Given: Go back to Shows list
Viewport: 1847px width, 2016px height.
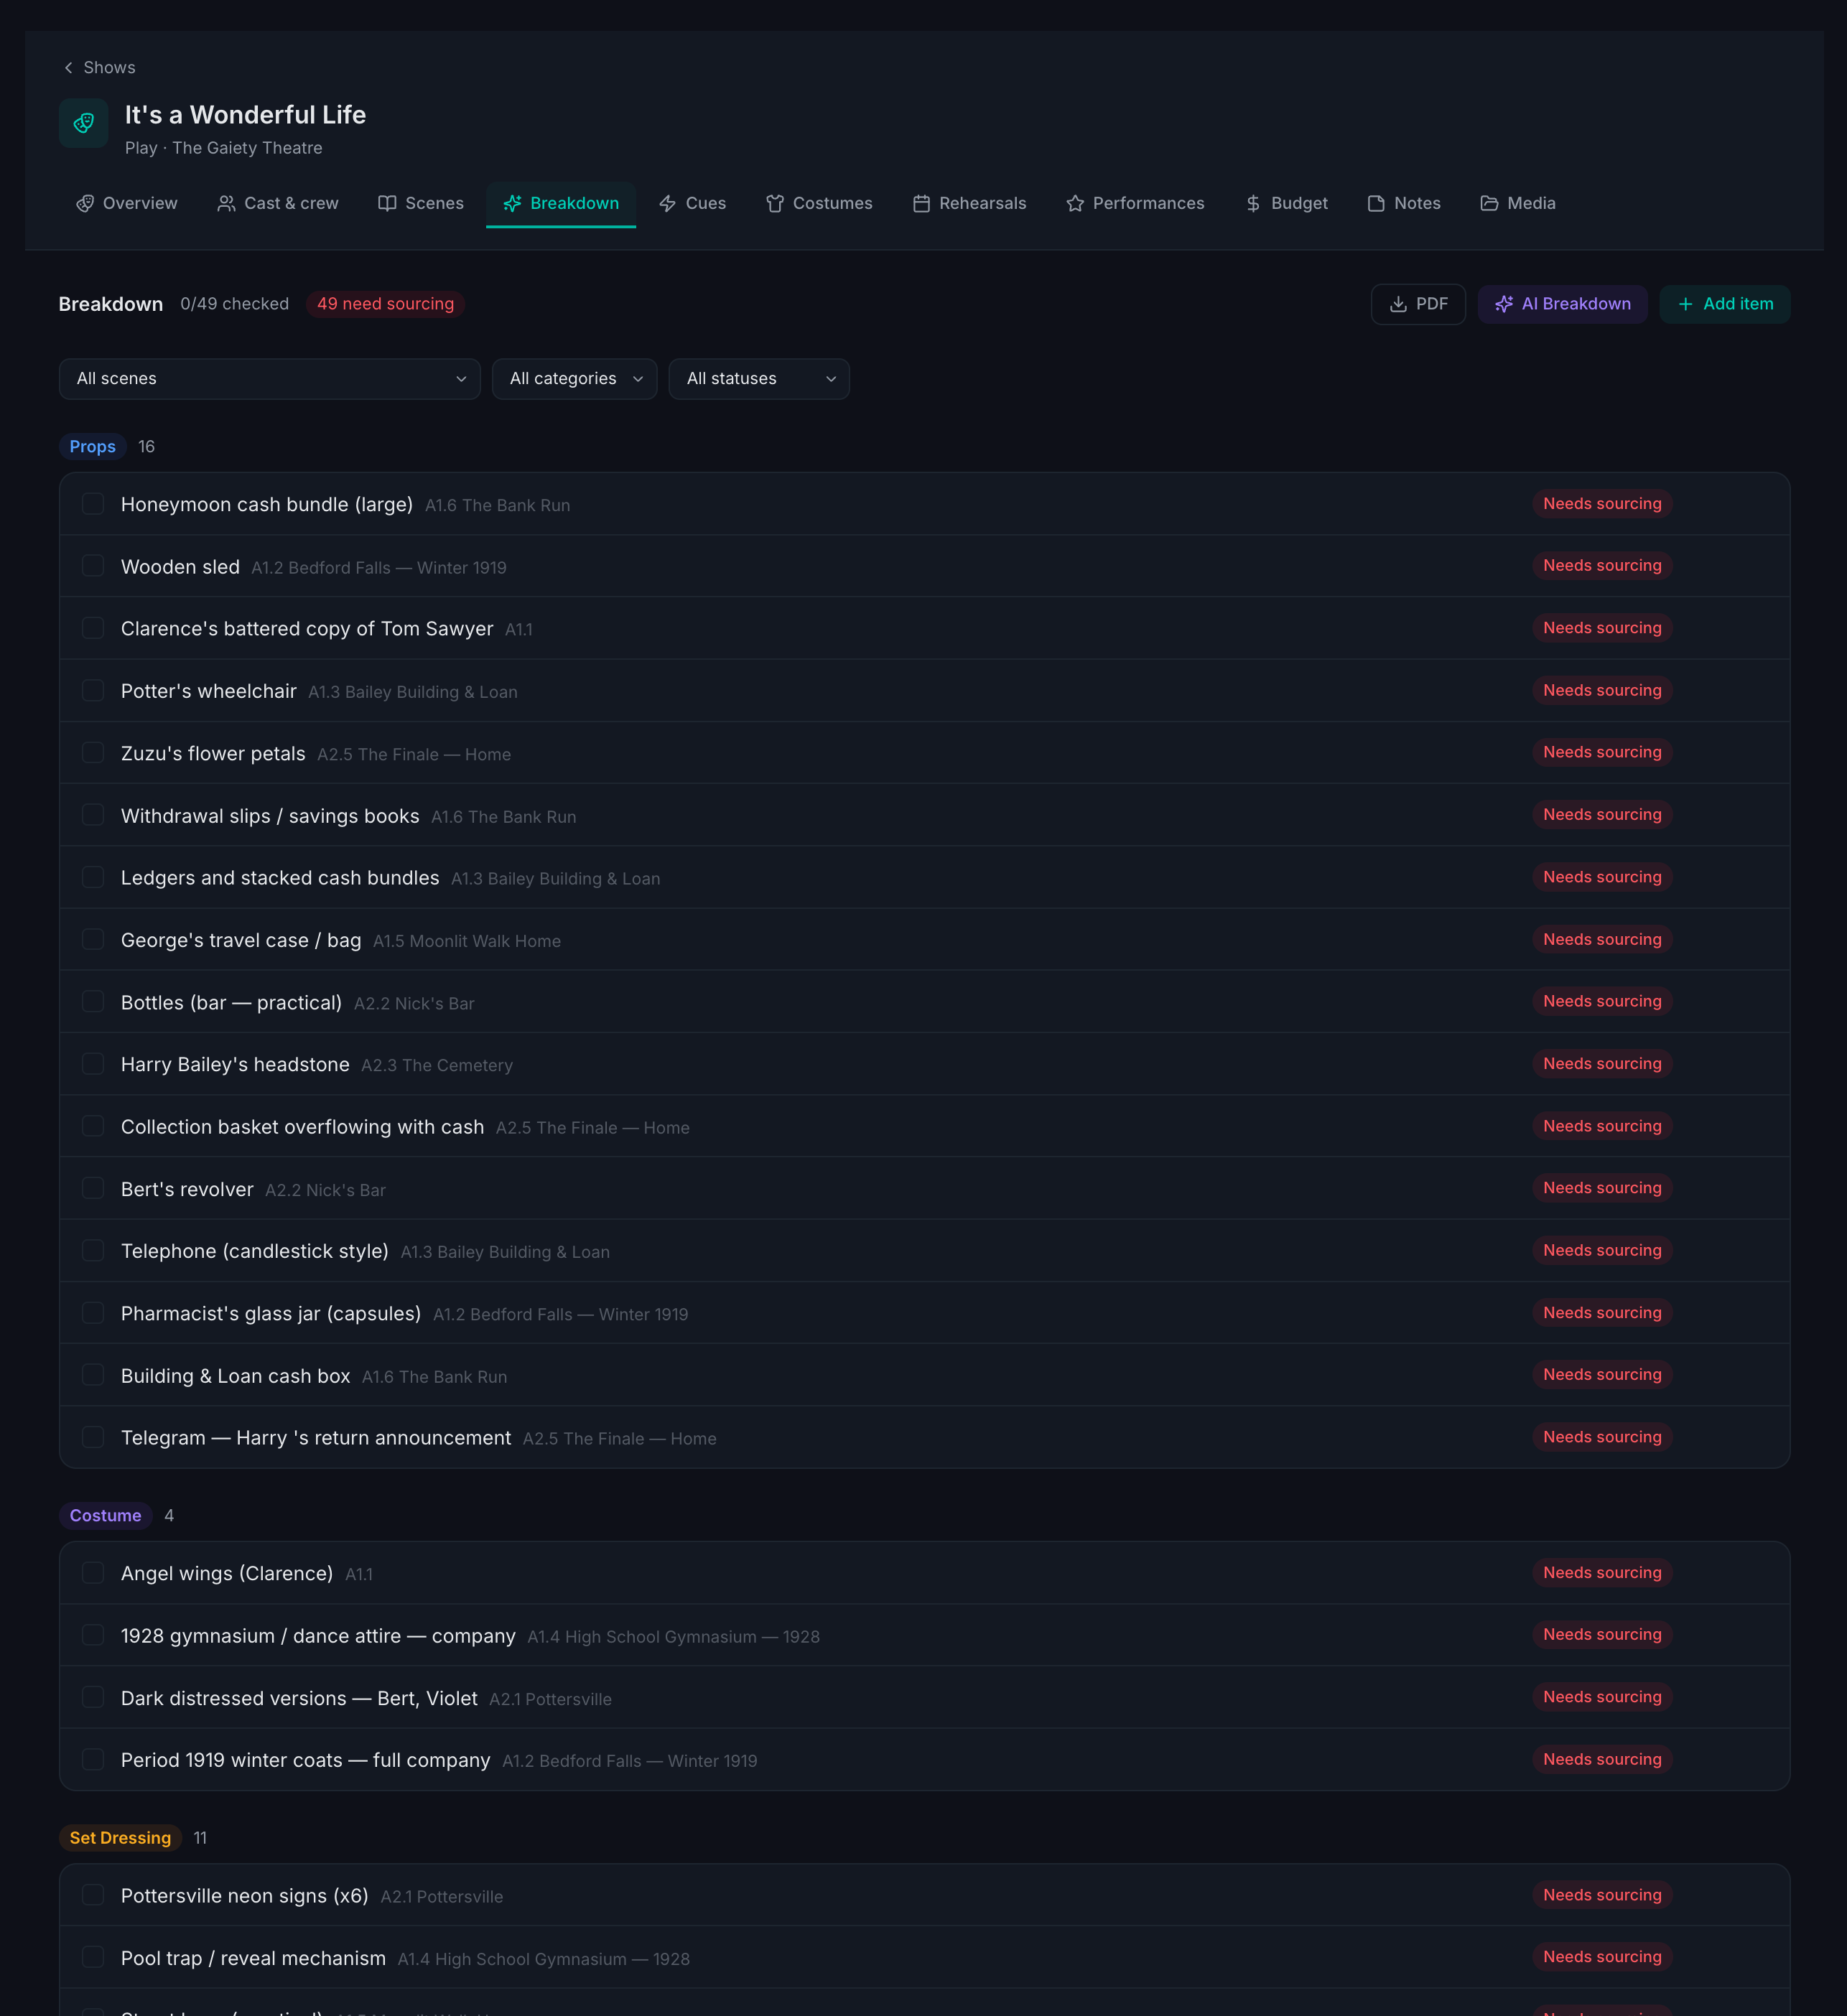Looking at the screenshot, I should pyautogui.click(x=99, y=68).
